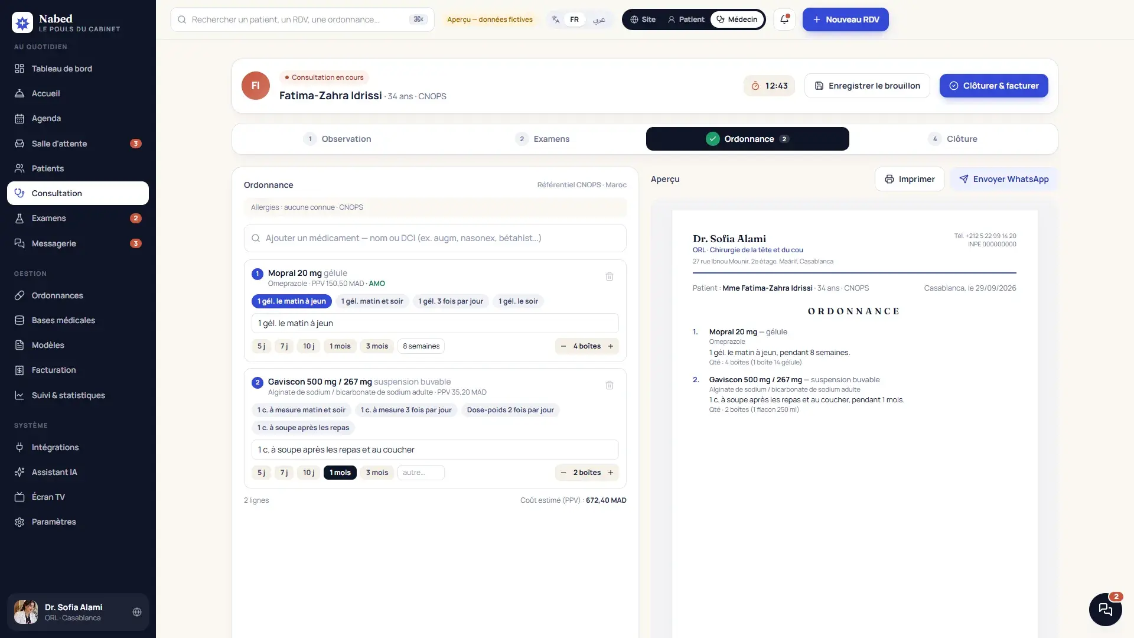Increase Mopral box count with plus
1134x638 pixels.
point(611,346)
